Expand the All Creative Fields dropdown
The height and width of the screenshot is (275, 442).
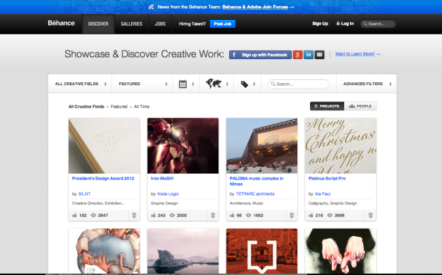(x=80, y=84)
